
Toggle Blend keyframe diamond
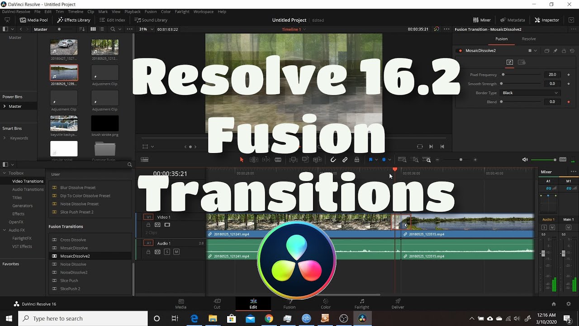pyautogui.click(x=569, y=102)
